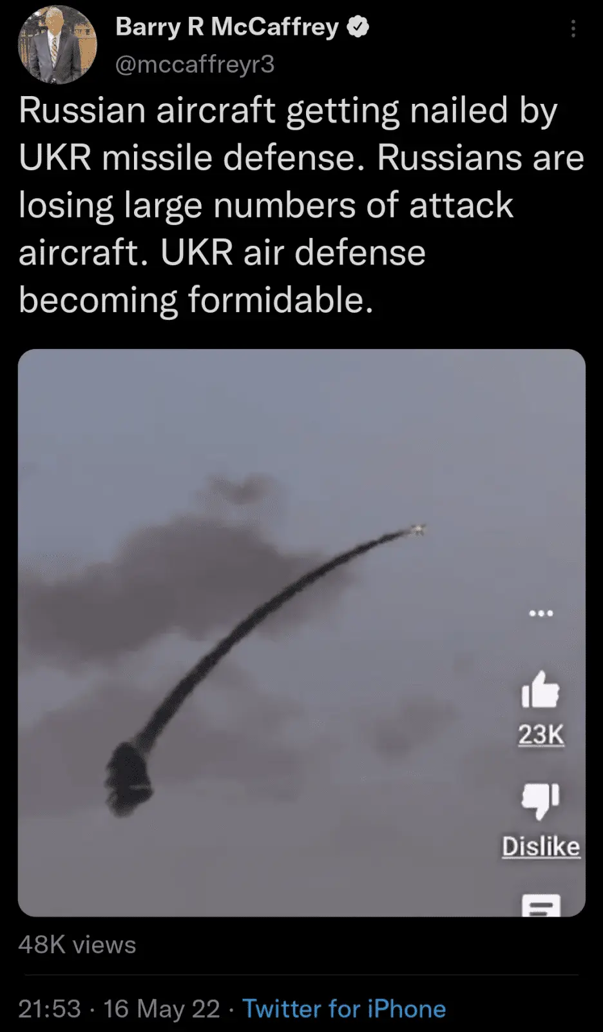Click the 48K views counter
The image size is (603, 1032).
[x=77, y=945]
